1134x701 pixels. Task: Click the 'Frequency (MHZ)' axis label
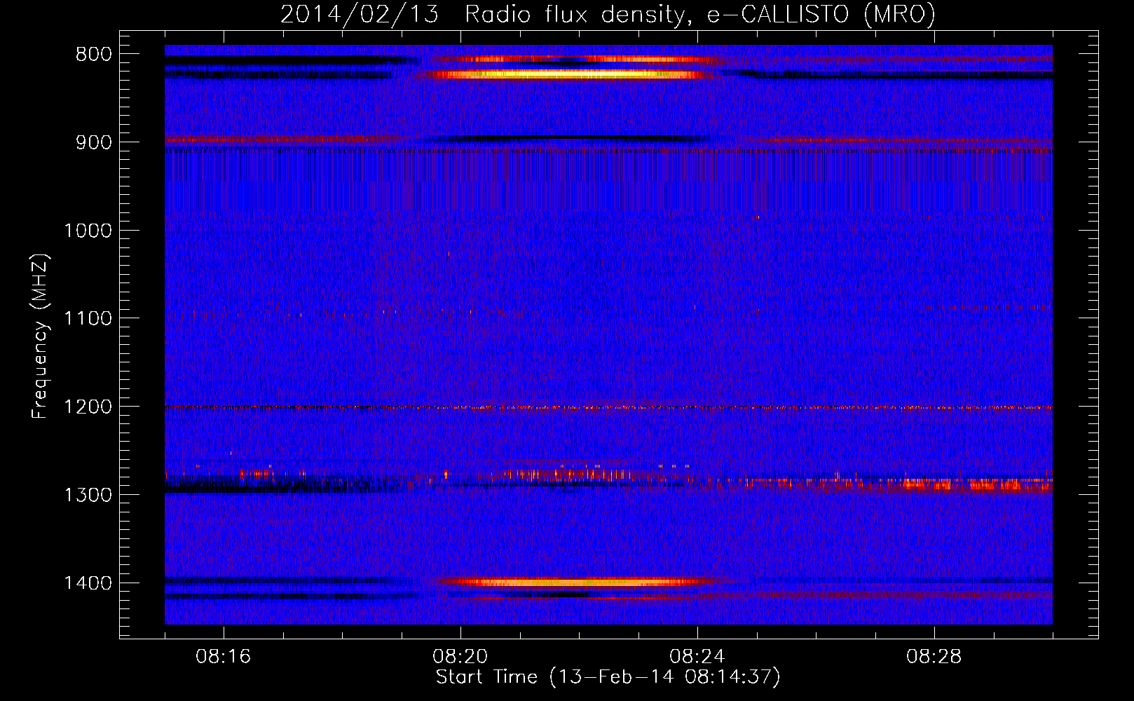pyautogui.click(x=40, y=336)
